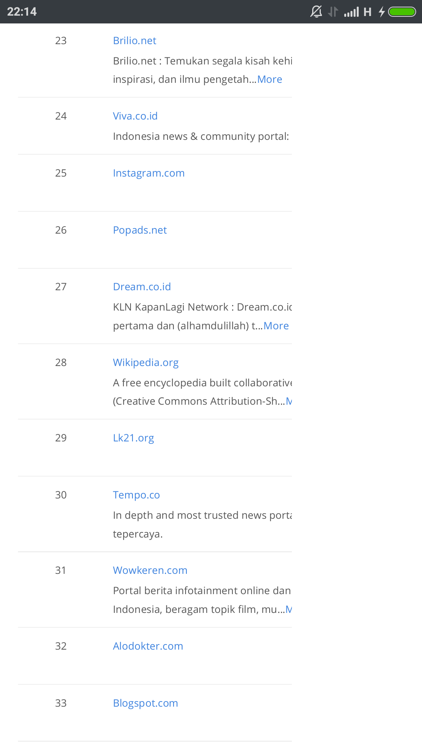Open the Popads.net link

tap(140, 230)
